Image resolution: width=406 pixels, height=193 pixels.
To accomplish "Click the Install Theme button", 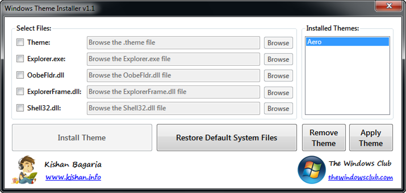I will [x=82, y=138].
